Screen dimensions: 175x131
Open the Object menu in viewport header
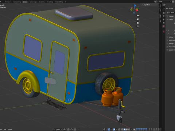[10, 130]
